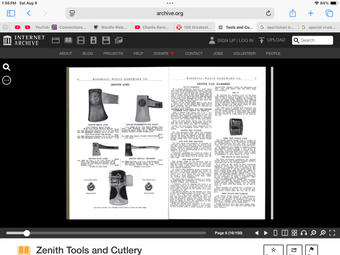Flip to the next book page

[x=266, y=233]
